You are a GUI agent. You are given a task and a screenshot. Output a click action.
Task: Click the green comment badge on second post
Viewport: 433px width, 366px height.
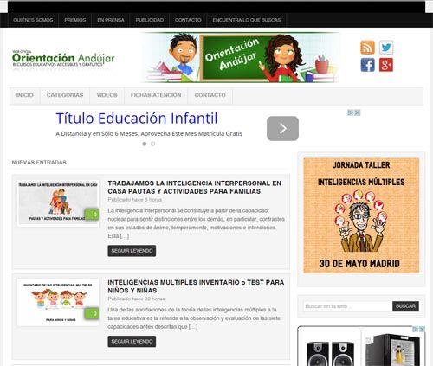tap(92, 313)
